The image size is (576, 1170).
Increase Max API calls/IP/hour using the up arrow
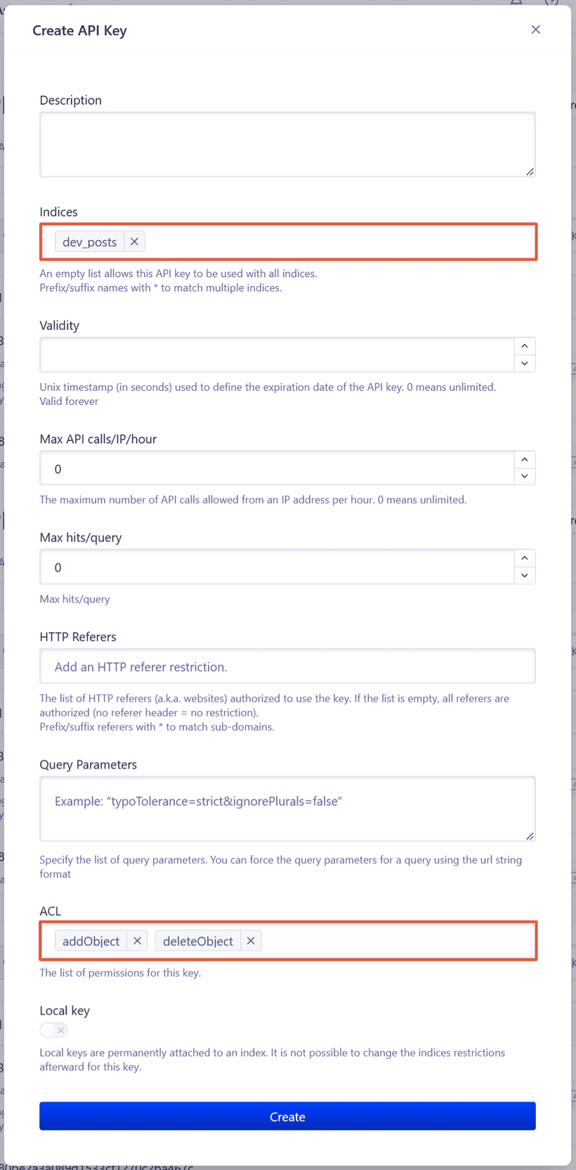[x=524, y=458]
